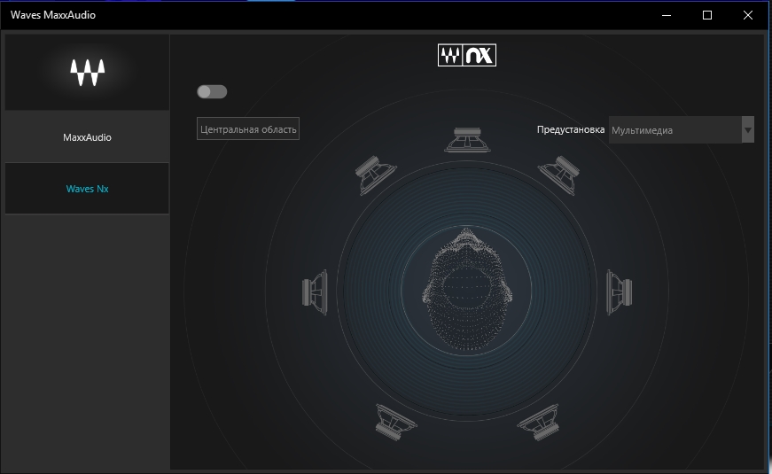Image resolution: width=772 pixels, height=474 pixels.
Task: Open the Предустановка dropdown arrow
Action: coord(748,130)
